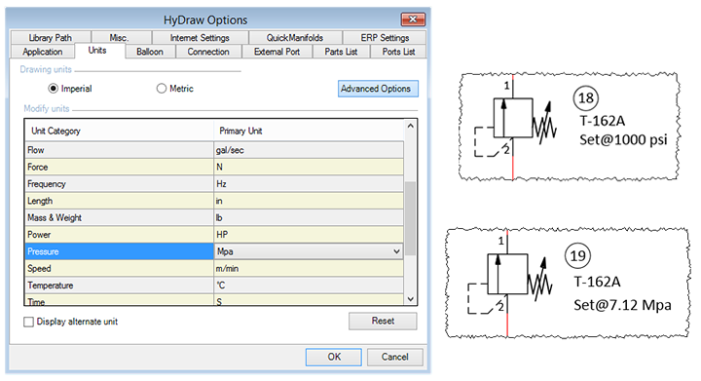Image resolution: width=701 pixels, height=381 pixels.
Task: Open the Library Path tab
Action: pos(51,38)
